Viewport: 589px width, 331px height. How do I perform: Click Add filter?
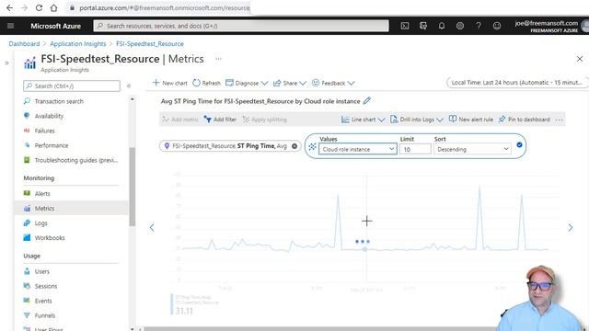click(220, 120)
